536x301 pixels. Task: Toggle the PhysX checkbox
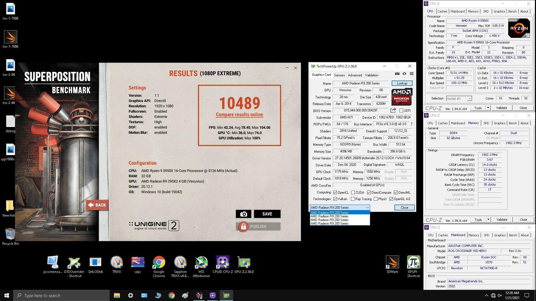coord(375,199)
